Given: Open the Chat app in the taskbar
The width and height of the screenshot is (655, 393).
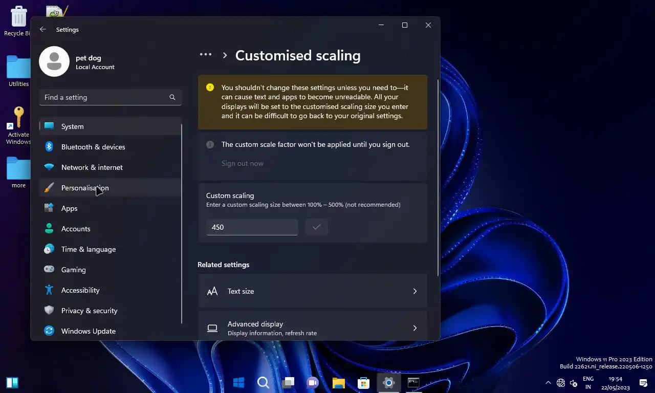Looking at the screenshot, I should tap(313, 382).
